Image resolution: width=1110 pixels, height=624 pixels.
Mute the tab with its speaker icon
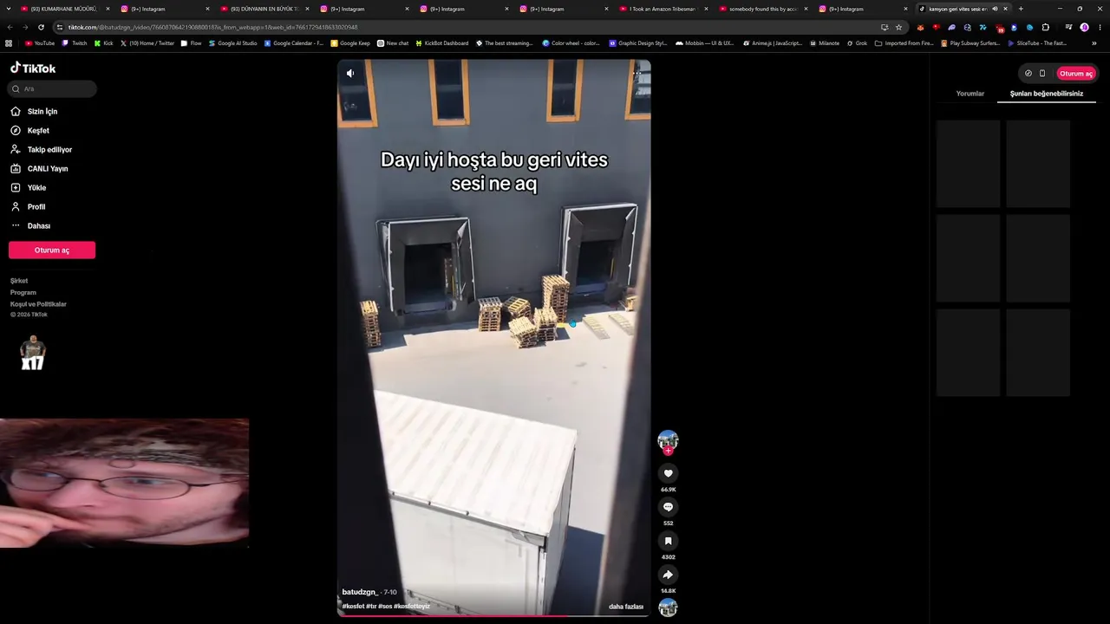[995, 9]
